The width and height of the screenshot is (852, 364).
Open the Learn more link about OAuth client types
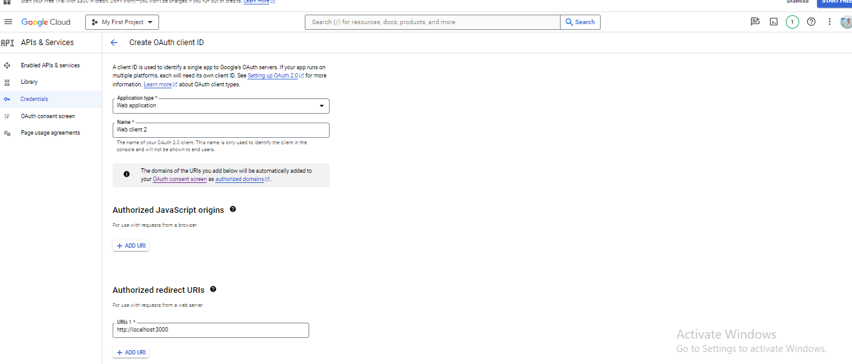pos(160,84)
